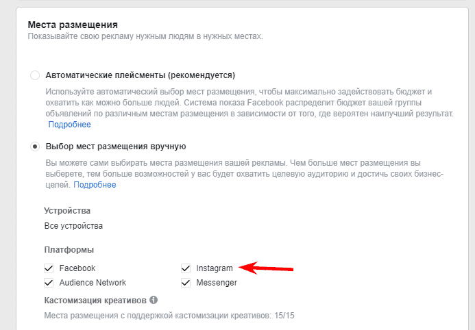Viewport: 475px width, 330px height.
Task: Expand the Все устройства devices selector
Action: pyautogui.click(x=73, y=226)
